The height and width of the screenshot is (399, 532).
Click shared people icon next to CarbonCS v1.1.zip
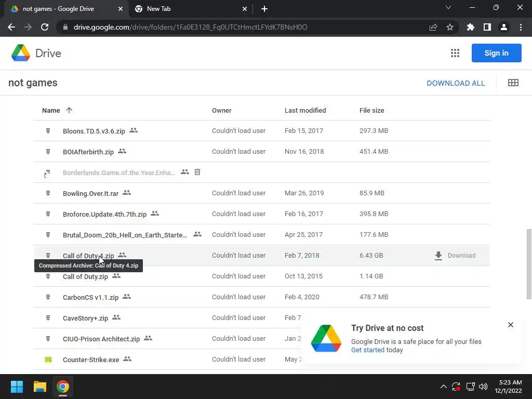tap(127, 297)
